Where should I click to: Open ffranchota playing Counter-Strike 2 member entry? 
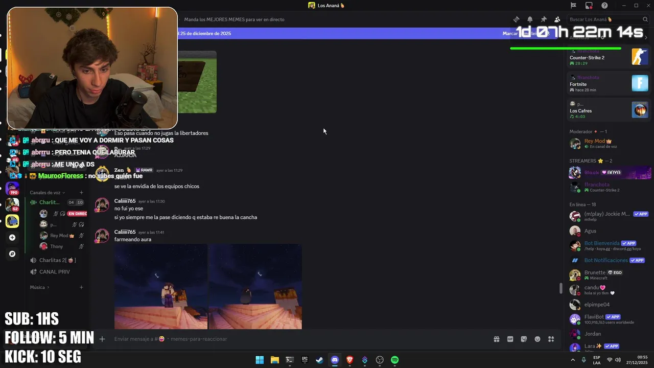coord(609,187)
